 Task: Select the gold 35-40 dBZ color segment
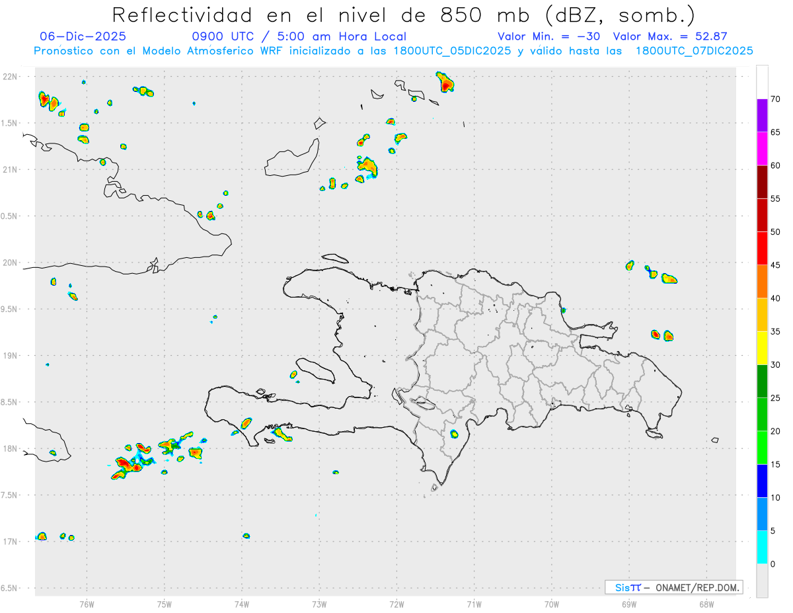point(762,315)
